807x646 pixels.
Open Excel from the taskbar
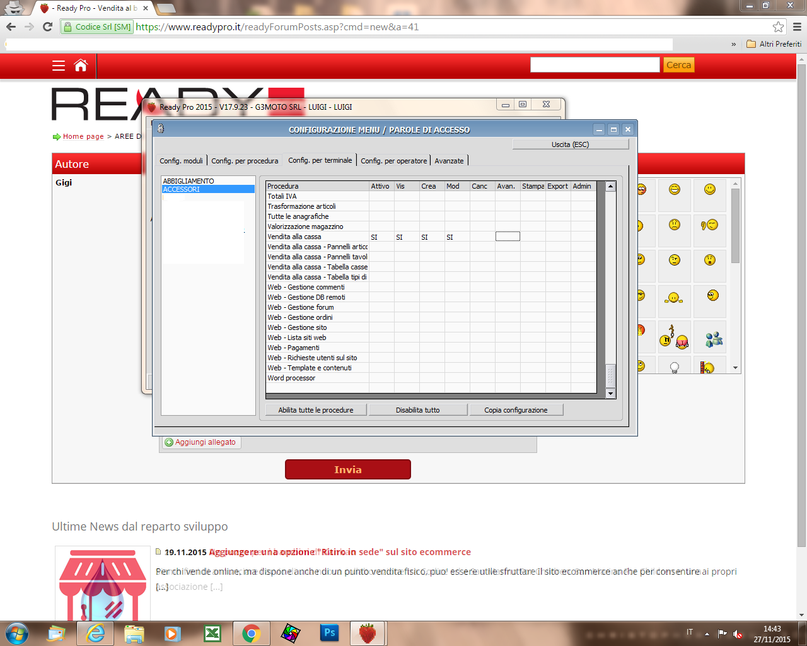(212, 633)
